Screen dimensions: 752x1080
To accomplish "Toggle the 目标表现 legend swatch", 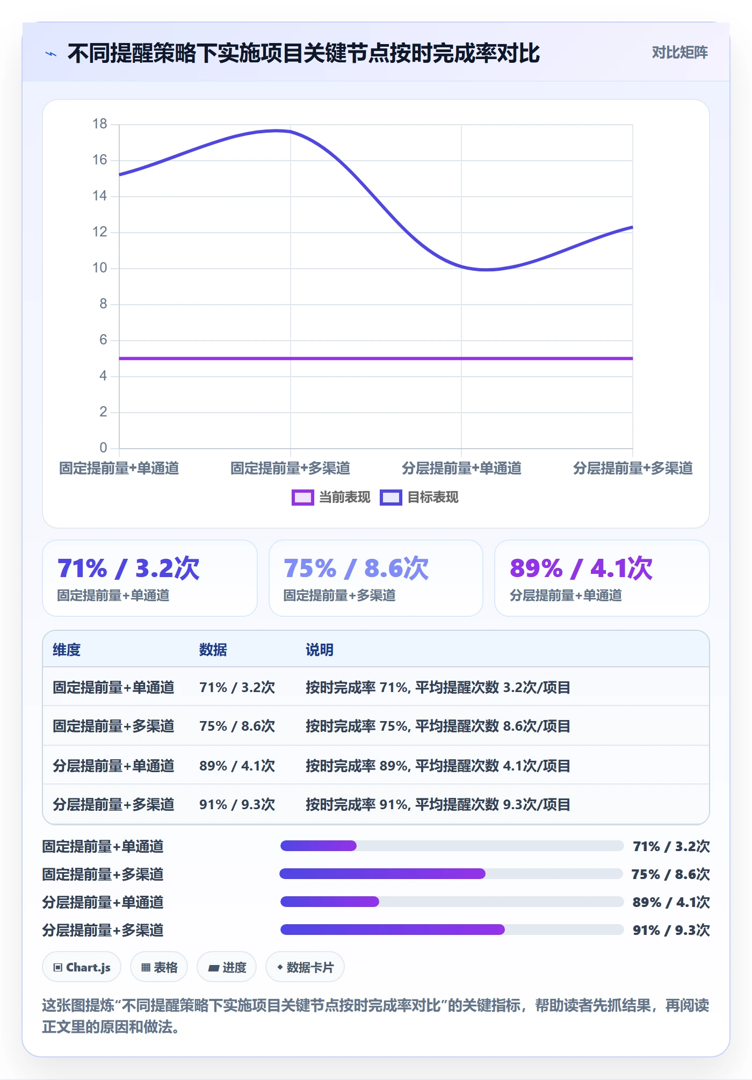I will [x=391, y=498].
